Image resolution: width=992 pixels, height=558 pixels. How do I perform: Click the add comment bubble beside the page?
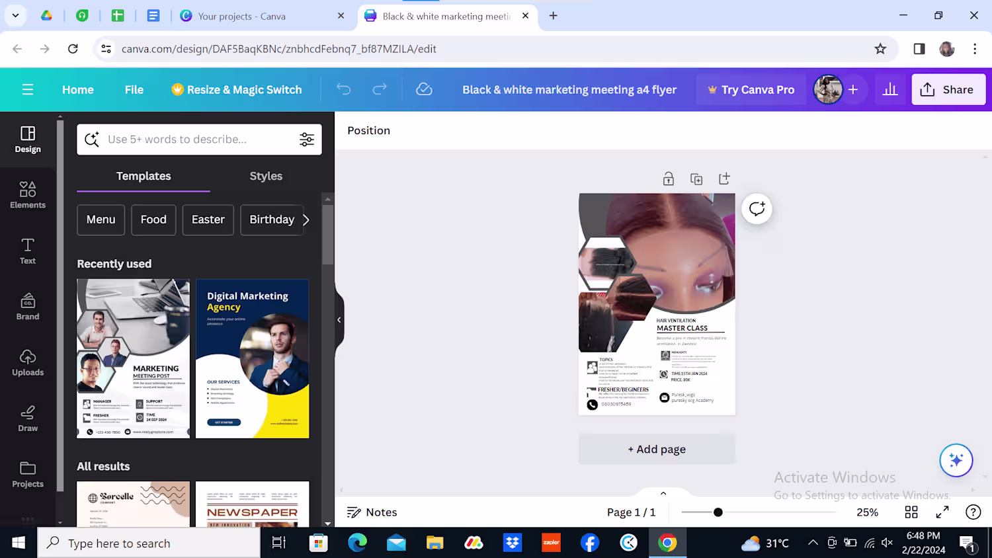tap(757, 209)
